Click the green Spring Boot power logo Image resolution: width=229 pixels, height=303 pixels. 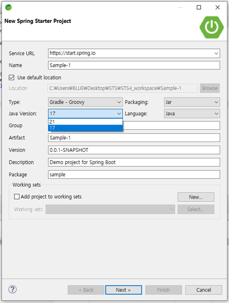[212, 27]
